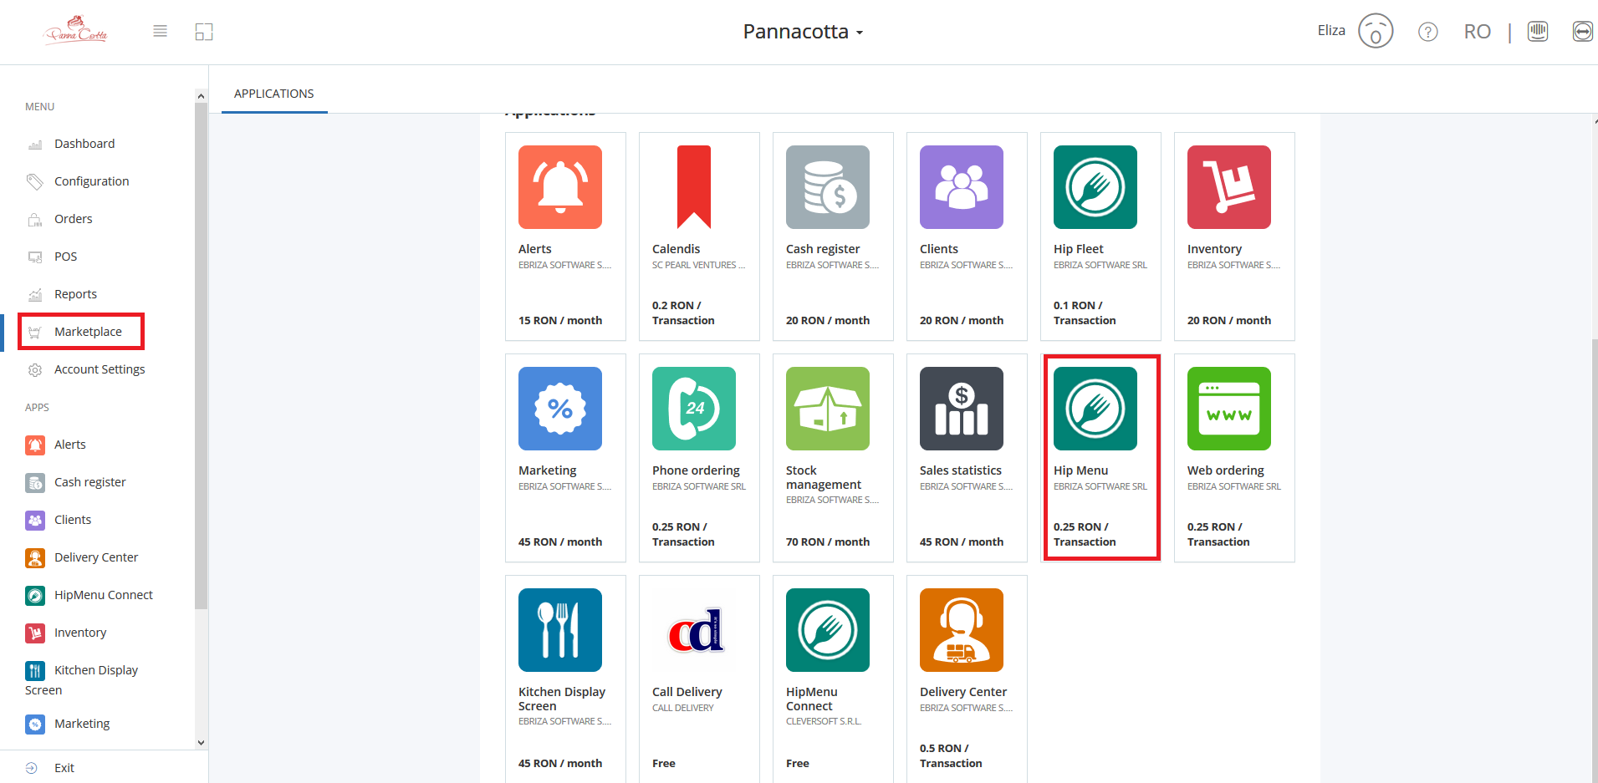
Task: Open HipMenu Connect in sidebar apps
Action: [x=104, y=595]
